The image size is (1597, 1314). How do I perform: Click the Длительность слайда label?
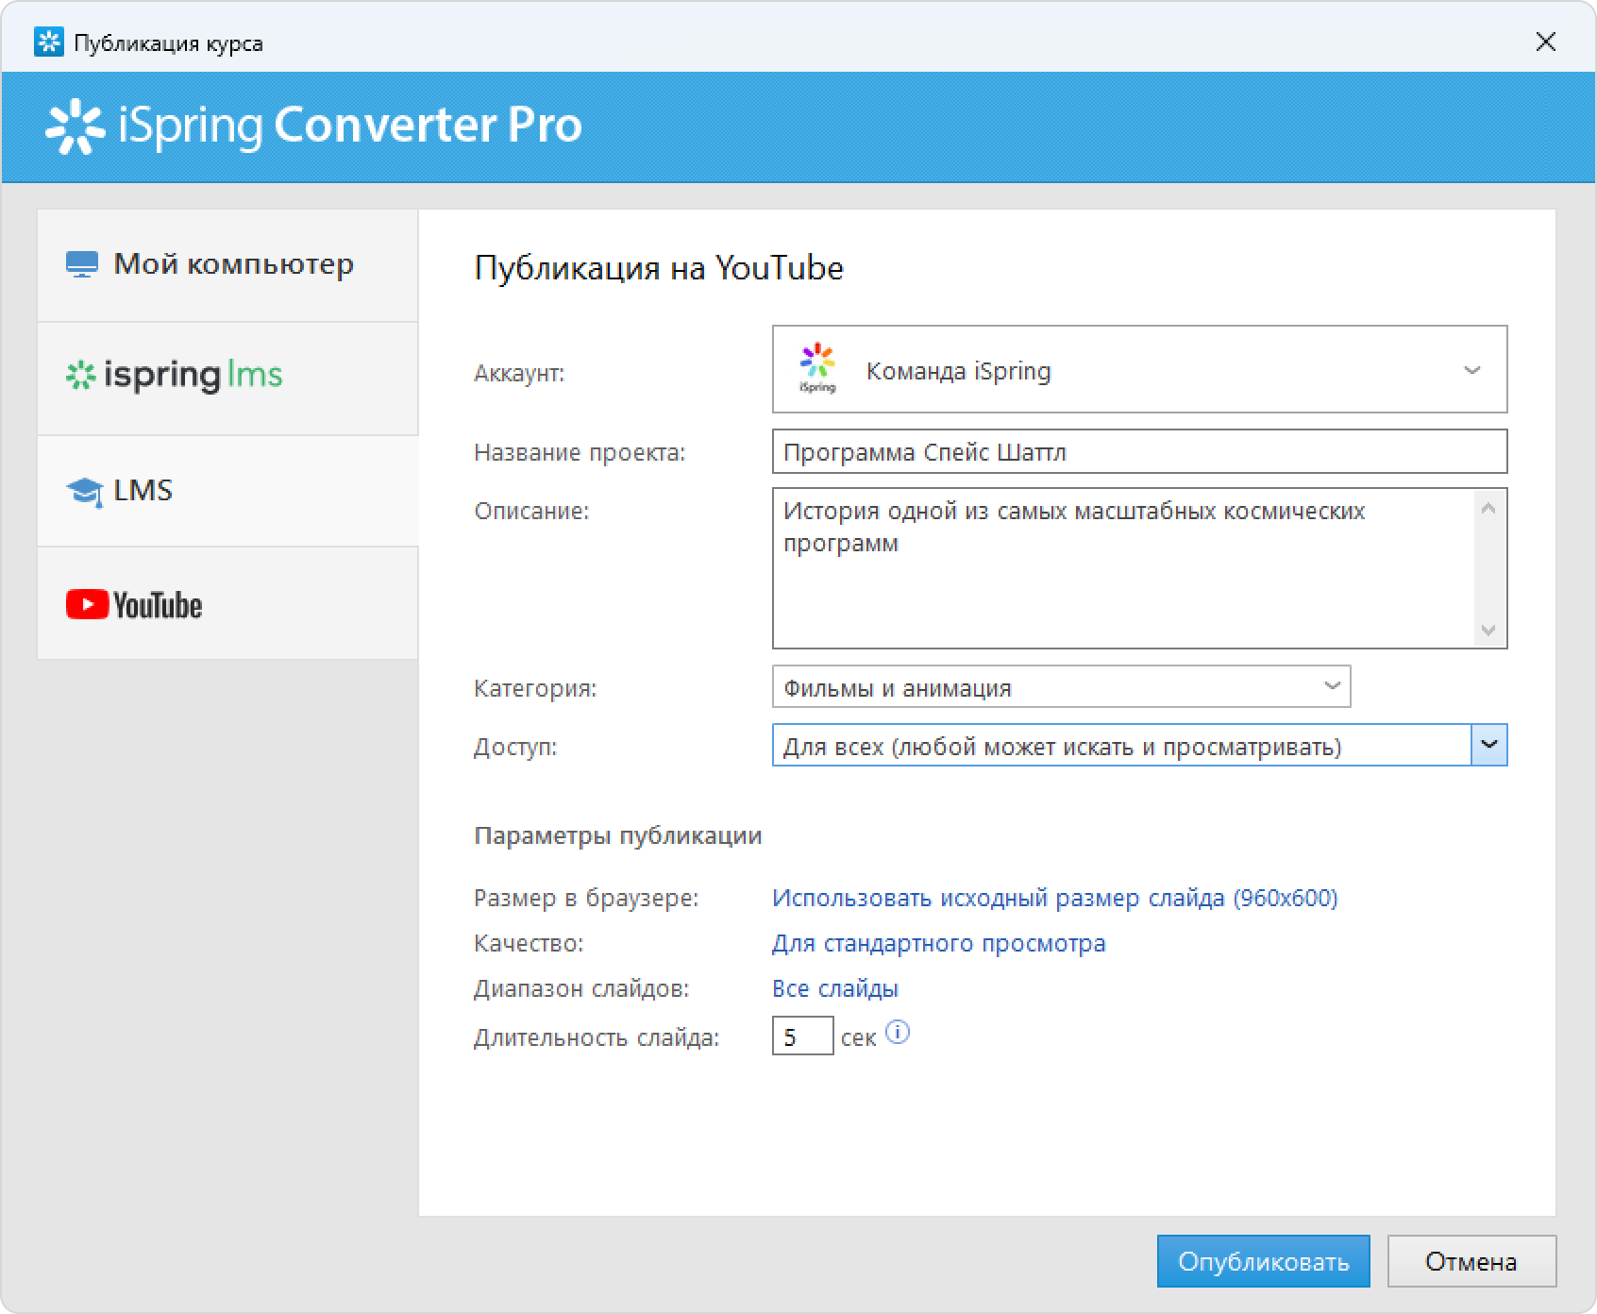point(597,1037)
